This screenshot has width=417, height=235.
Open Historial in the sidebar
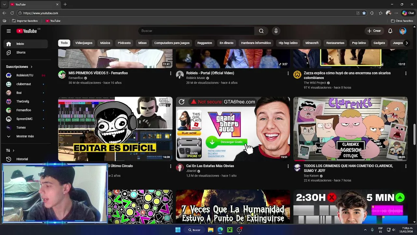[25, 159]
